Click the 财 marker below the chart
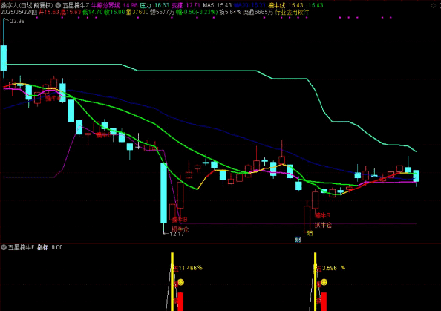Screen dimensions: 441x311 point(298,240)
